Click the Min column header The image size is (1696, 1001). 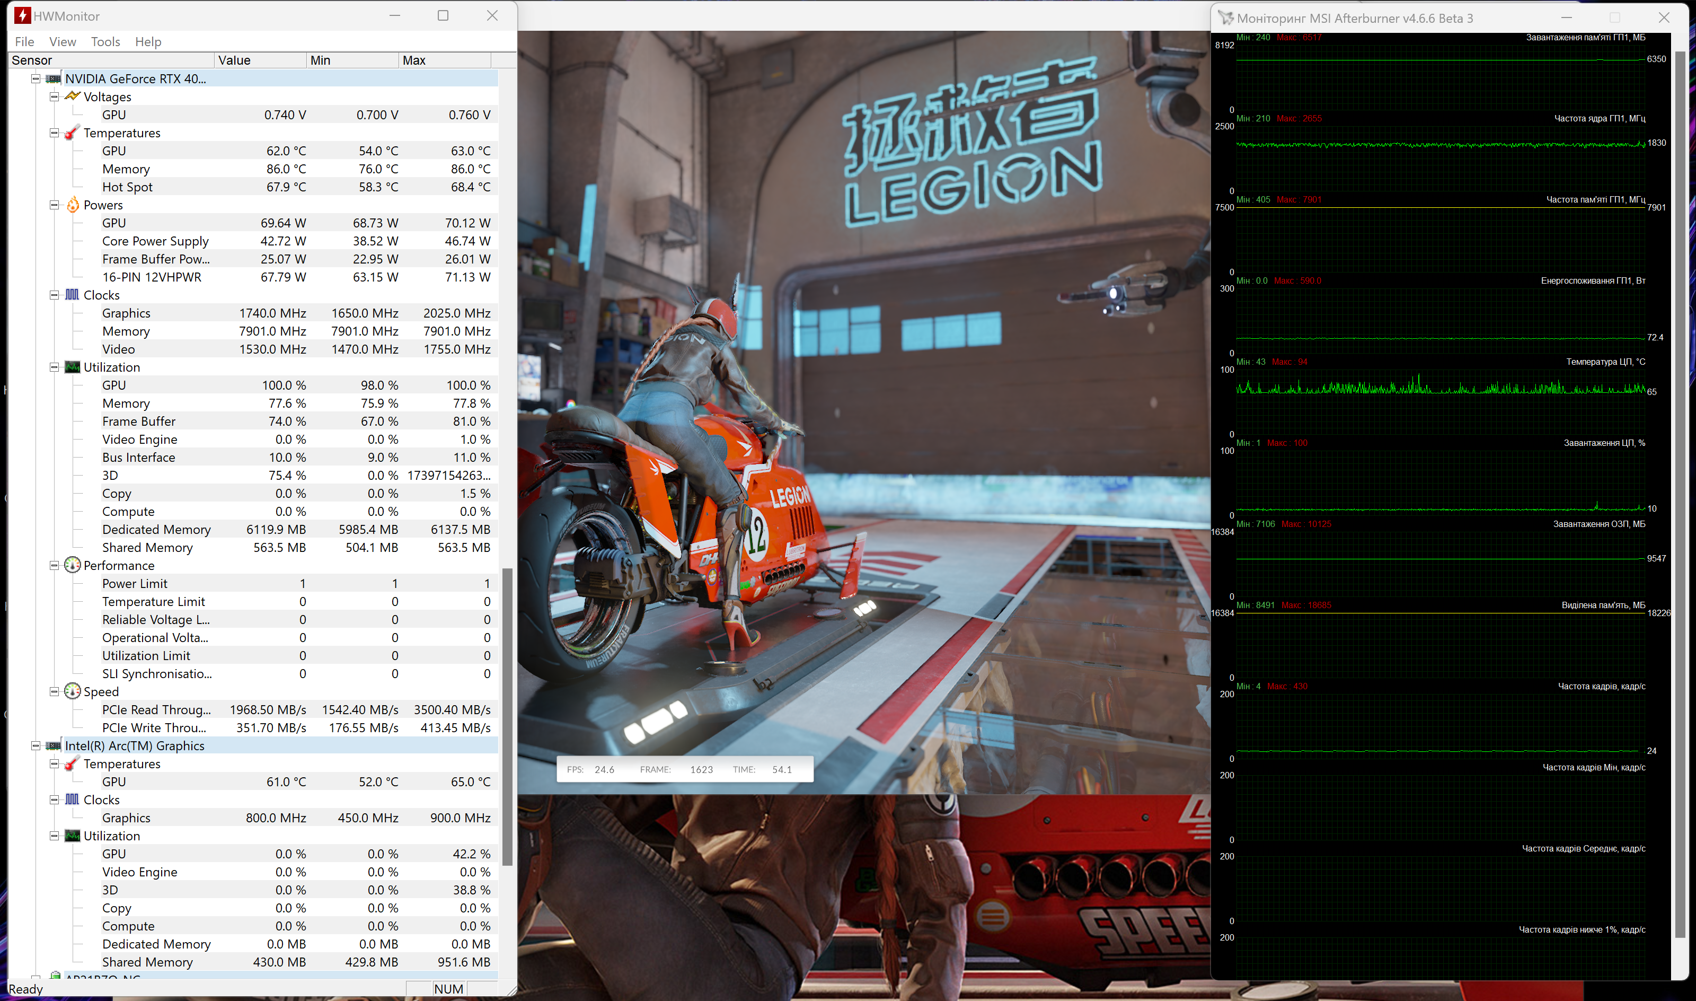320,60
